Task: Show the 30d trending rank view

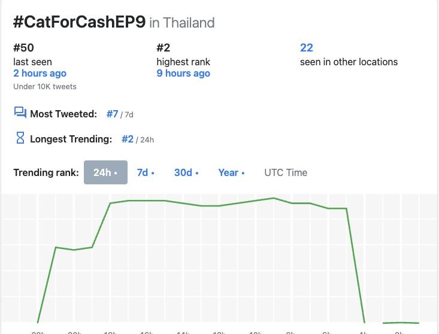Action: (x=186, y=172)
